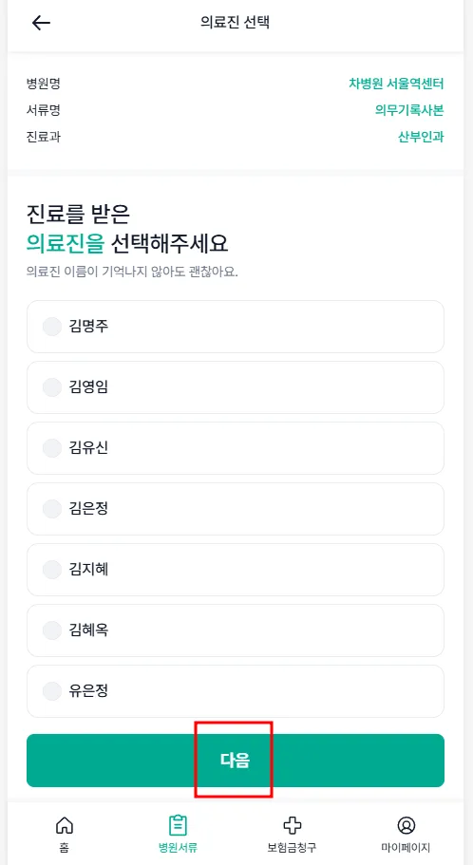Open the 홈 house icon

pos(65,826)
